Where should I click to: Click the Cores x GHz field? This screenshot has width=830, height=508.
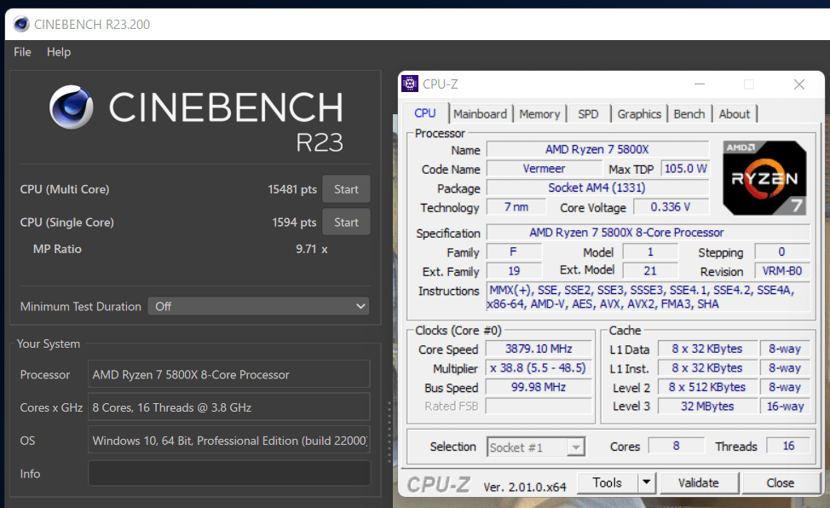228,407
